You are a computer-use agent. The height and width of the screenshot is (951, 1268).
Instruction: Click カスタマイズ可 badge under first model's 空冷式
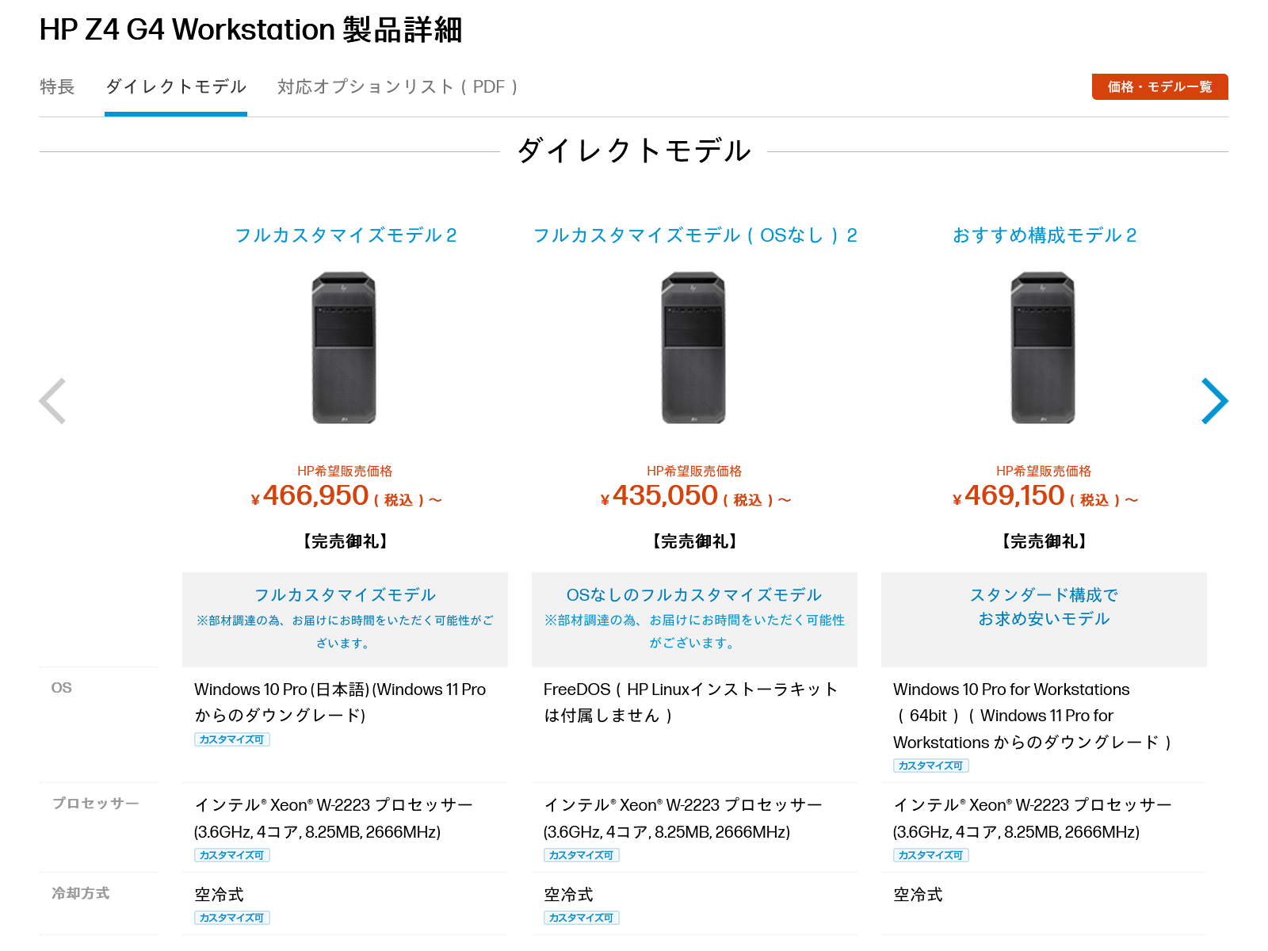(231, 918)
